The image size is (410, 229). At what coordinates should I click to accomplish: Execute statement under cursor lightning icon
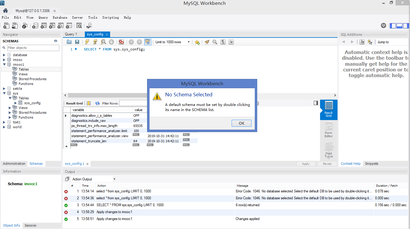point(95,42)
